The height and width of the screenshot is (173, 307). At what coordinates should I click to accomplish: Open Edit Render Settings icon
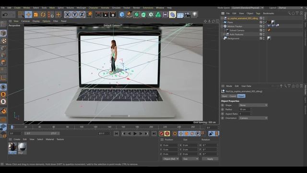pyautogui.click(x=113, y=14)
